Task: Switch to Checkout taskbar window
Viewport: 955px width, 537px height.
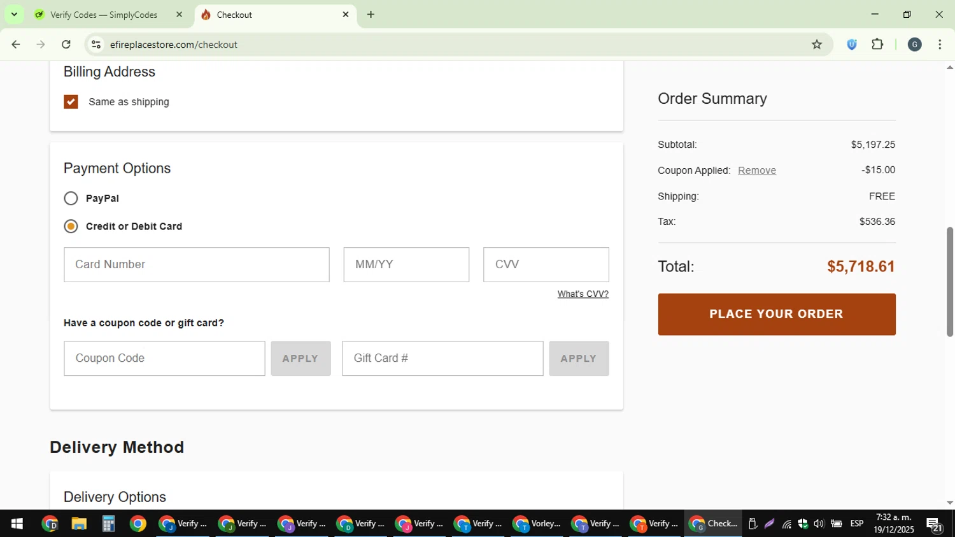Action: coord(714,524)
